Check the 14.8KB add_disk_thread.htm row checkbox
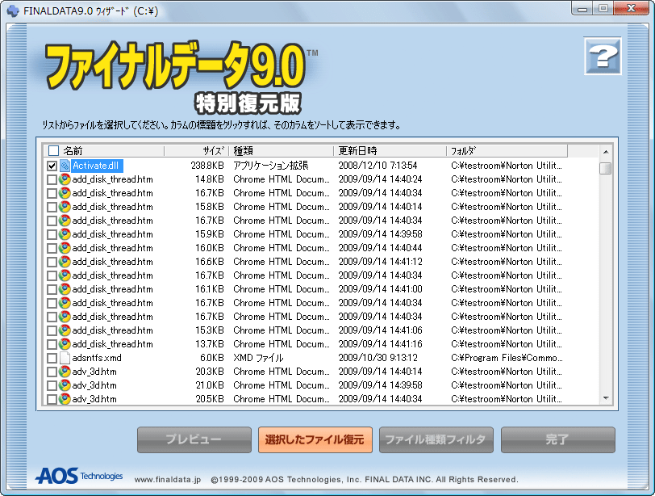This screenshot has height=496, width=655. tap(52, 180)
